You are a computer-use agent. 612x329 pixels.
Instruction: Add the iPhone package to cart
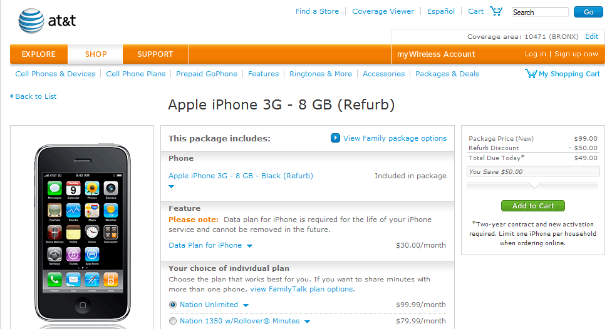click(x=533, y=206)
